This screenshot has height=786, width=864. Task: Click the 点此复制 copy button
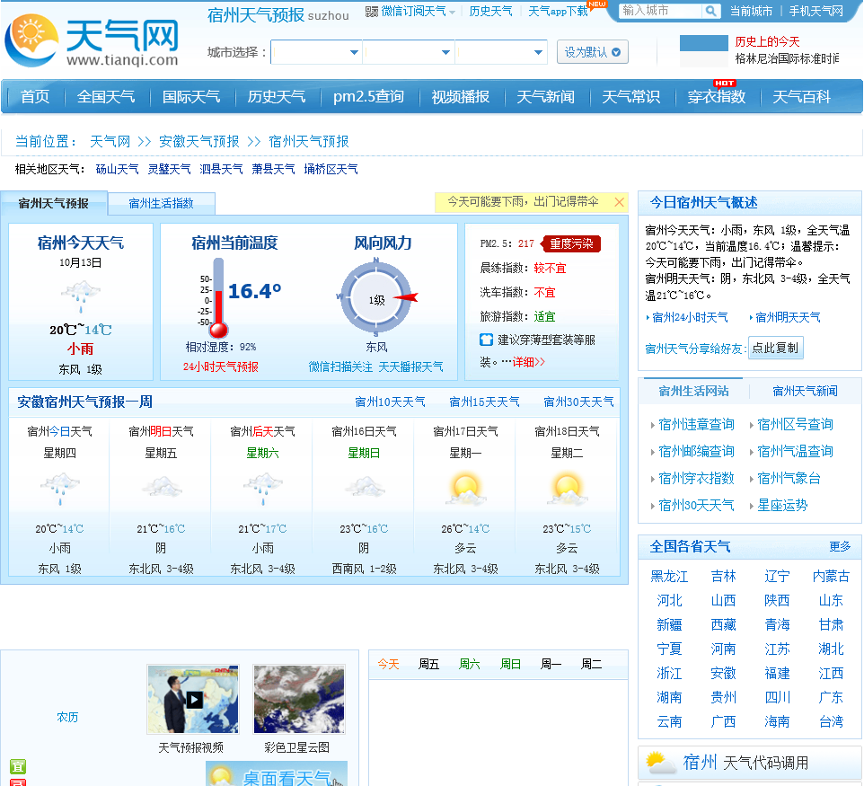(775, 348)
